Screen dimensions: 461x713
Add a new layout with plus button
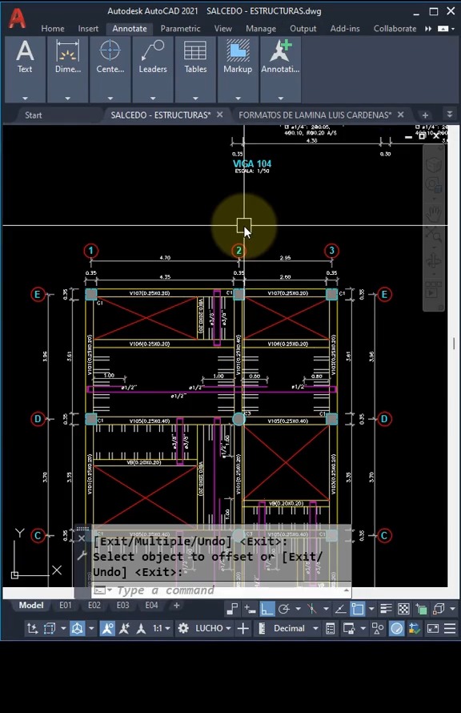tap(177, 605)
